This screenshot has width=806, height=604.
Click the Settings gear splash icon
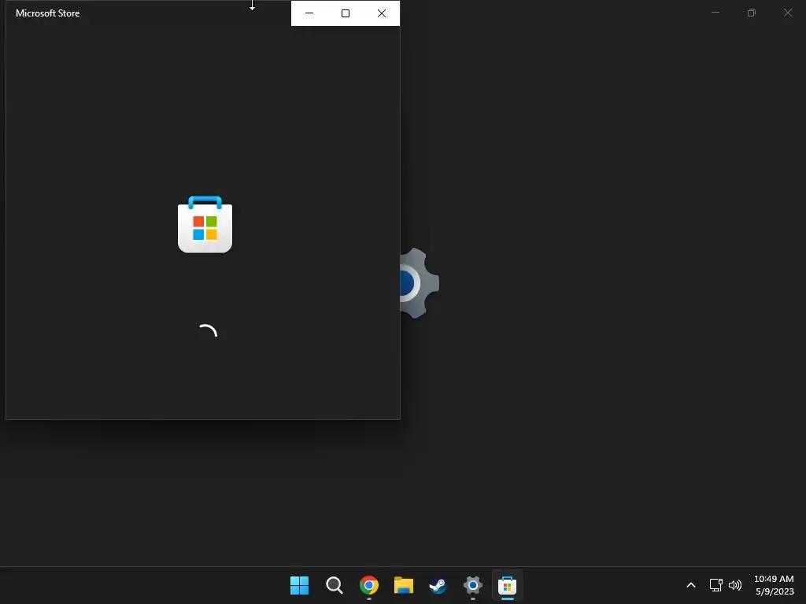click(420, 283)
